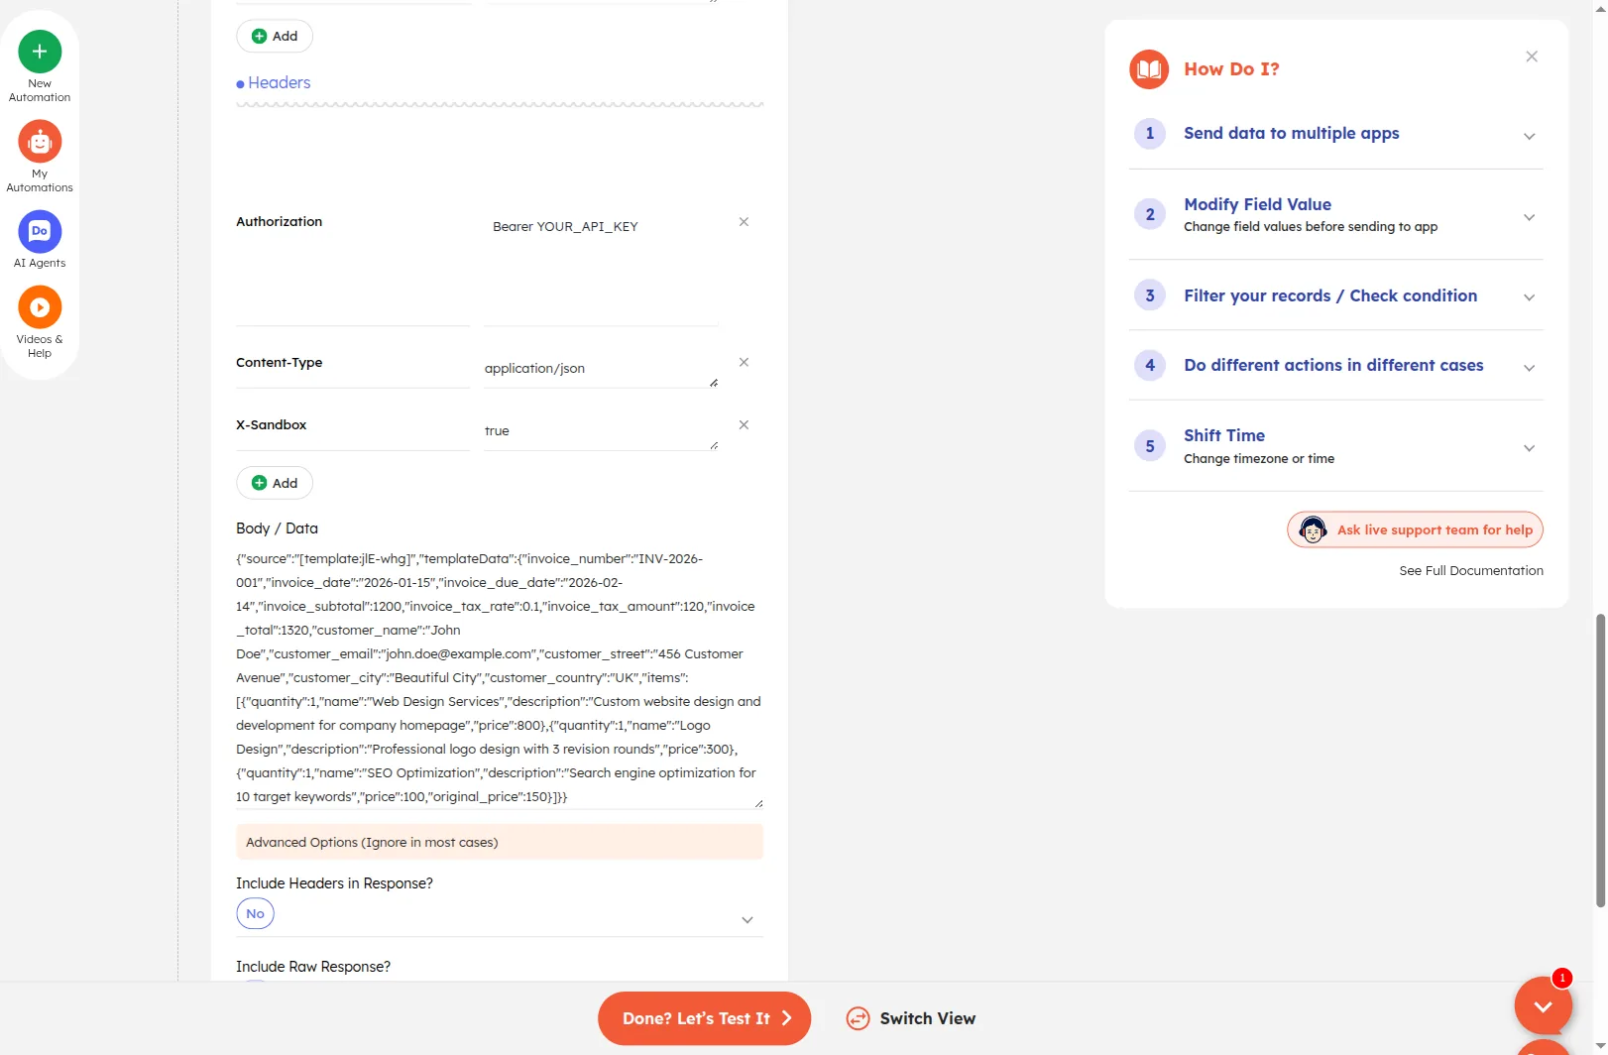
Task: Expand Send data to multiple apps
Action: 1529,137
